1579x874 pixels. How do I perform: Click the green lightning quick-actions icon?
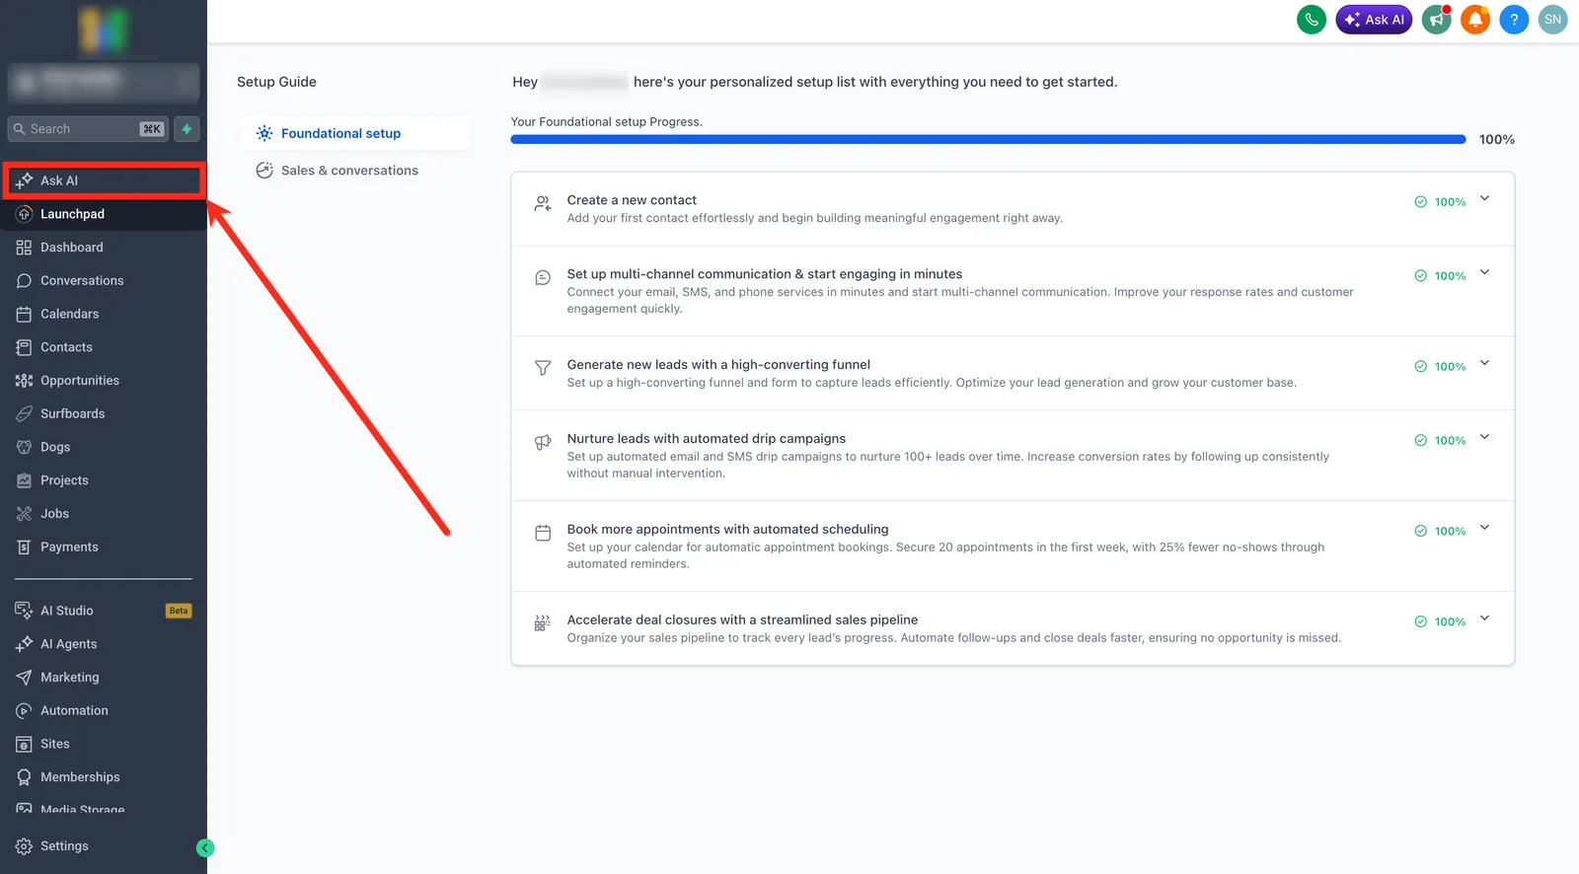click(187, 129)
